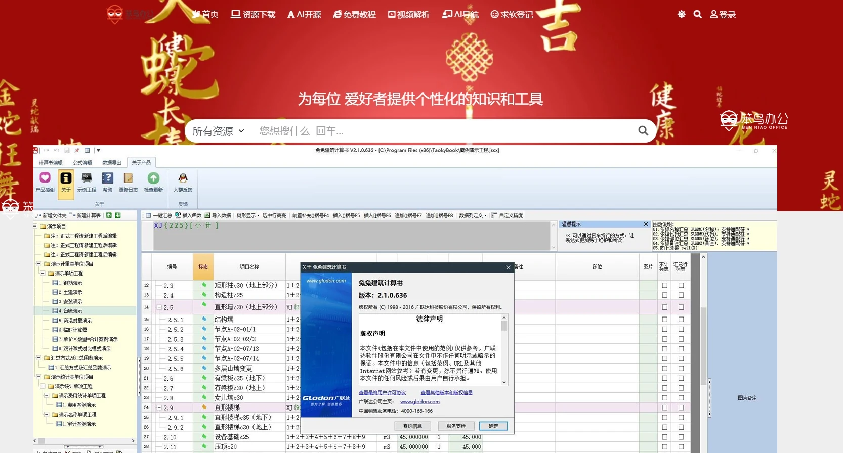Click the 自定义精度 toolbar item

click(x=507, y=215)
